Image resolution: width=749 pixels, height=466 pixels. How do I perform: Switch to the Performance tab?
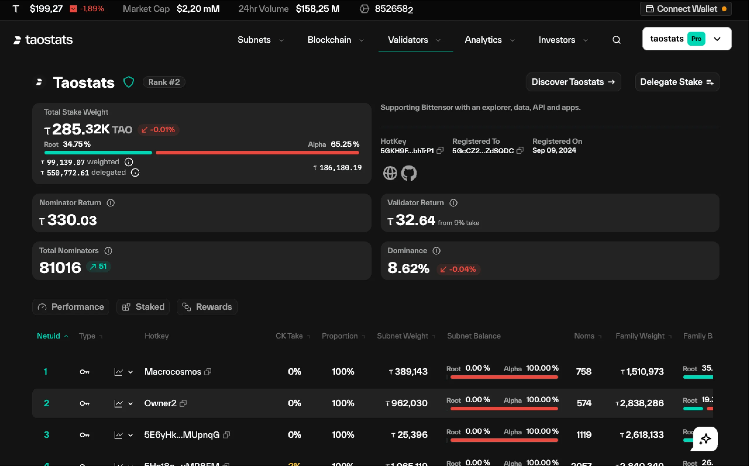71,307
